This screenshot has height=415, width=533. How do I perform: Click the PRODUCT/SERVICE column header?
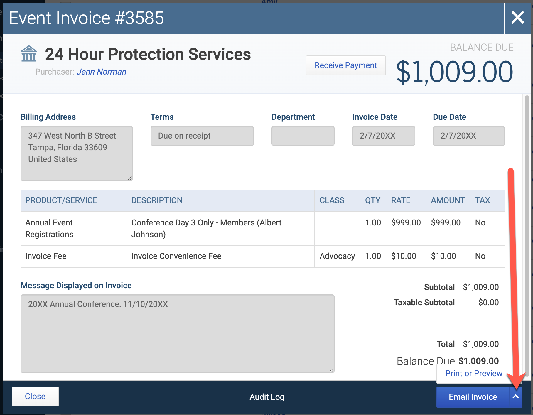point(61,200)
